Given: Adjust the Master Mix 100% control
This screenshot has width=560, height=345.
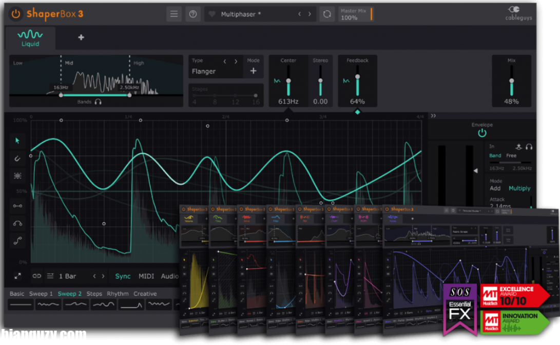Looking at the screenshot, I should pyautogui.click(x=355, y=14).
